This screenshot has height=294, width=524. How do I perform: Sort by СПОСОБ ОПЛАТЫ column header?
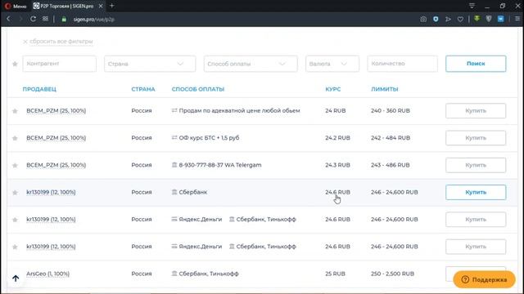tap(198, 89)
